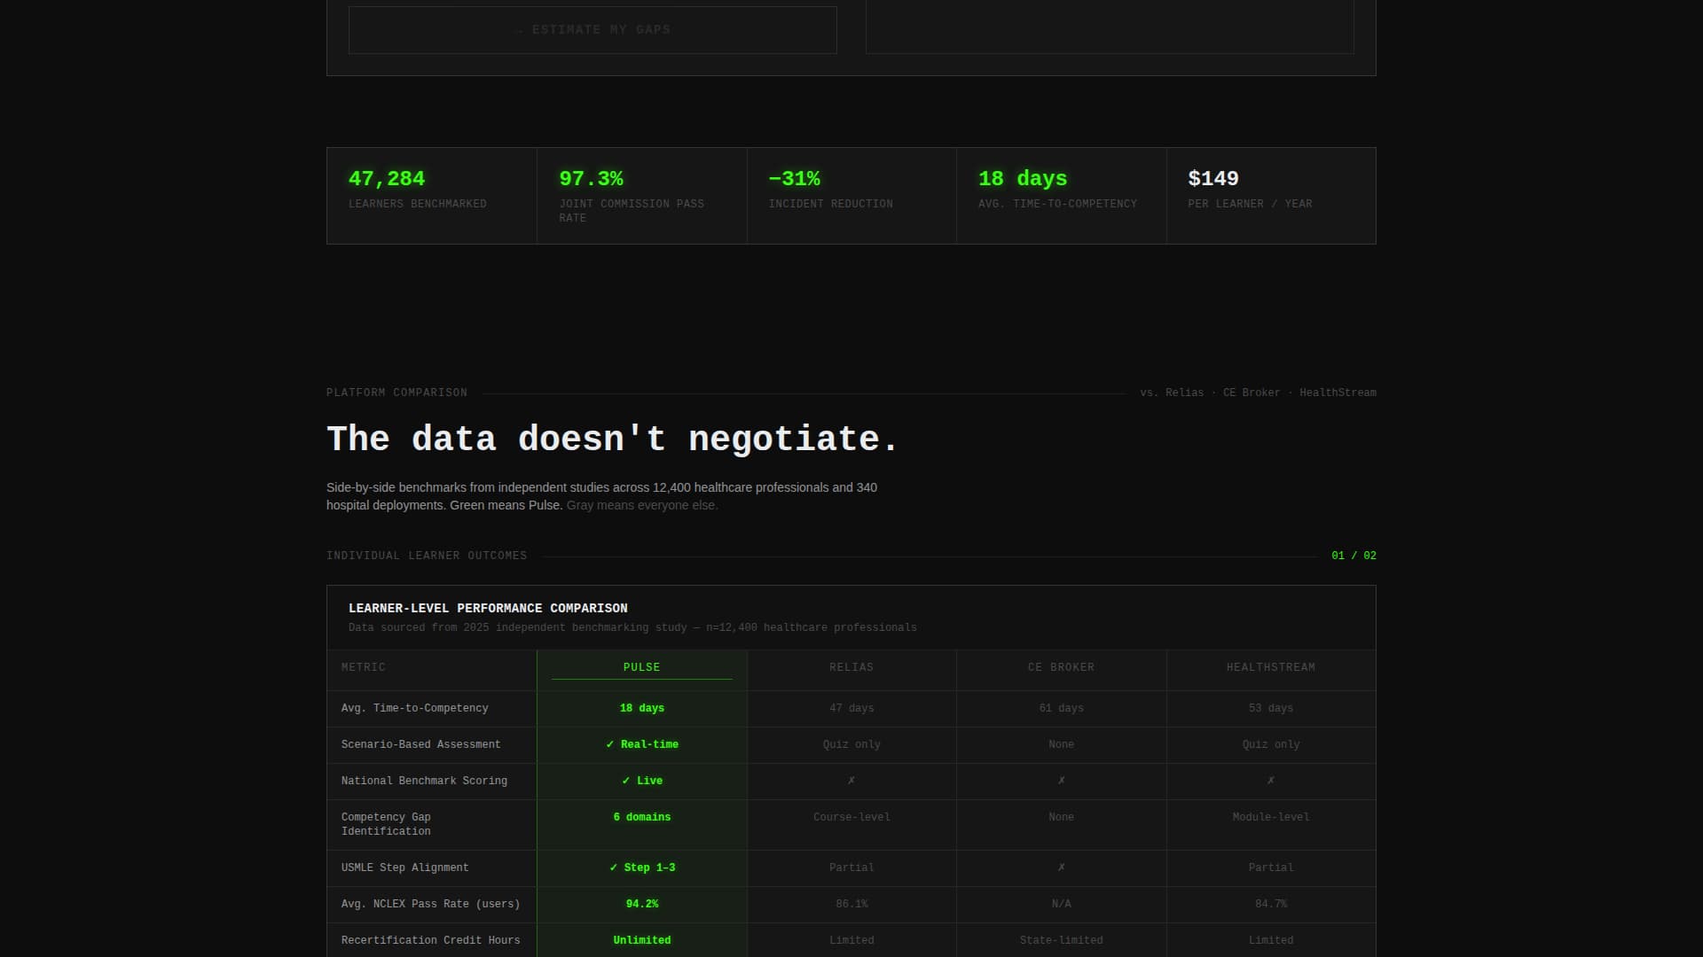Select the 47,284 learners benchmarked stat
The width and height of the screenshot is (1703, 957).
point(432,196)
